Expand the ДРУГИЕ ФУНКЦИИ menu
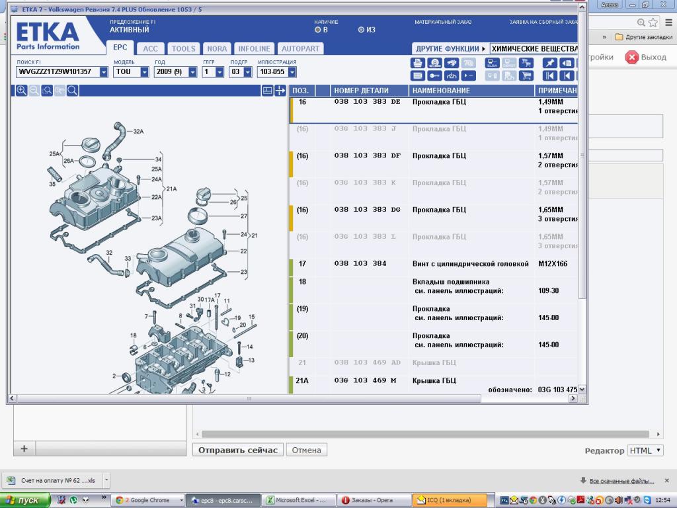 [450, 49]
